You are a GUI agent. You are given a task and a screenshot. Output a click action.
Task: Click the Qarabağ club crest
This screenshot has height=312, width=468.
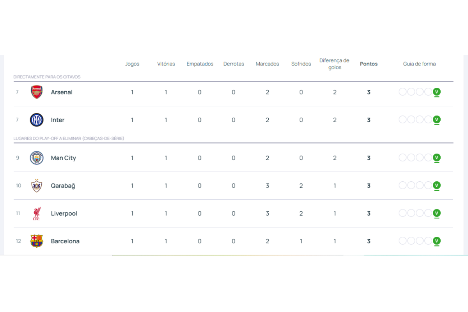click(x=37, y=186)
